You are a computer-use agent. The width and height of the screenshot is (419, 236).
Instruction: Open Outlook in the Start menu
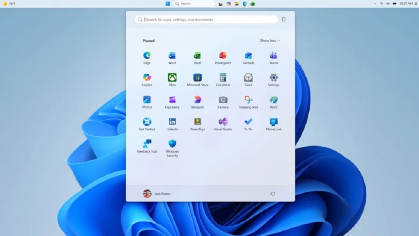pos(248,58)
